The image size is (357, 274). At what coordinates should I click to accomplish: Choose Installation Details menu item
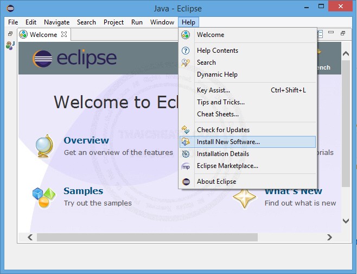pyautogui.click(x=247, y=154)
